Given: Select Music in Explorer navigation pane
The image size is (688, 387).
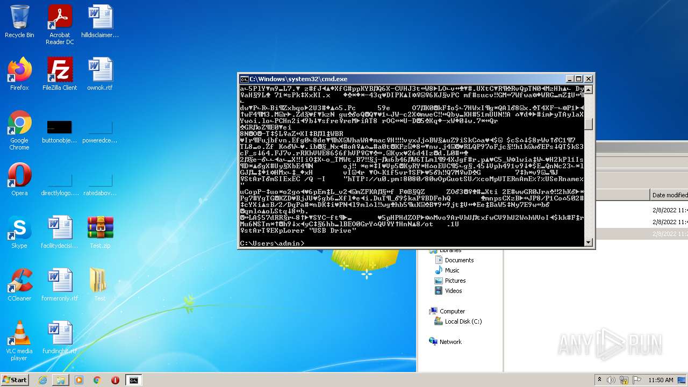Looking at the screenshot, I should tap(447, 270).
